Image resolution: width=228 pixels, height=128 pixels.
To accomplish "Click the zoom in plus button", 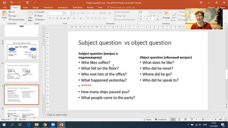I will click(216, 119).
